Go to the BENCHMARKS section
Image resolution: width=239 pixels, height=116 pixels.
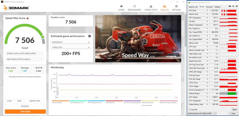click(134, 8)
